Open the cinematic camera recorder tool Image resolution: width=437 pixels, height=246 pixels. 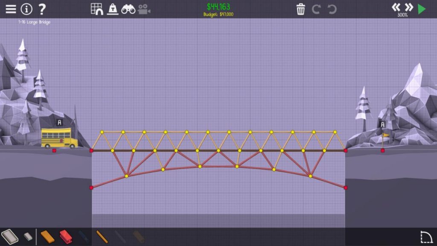[x=145, y=9]
